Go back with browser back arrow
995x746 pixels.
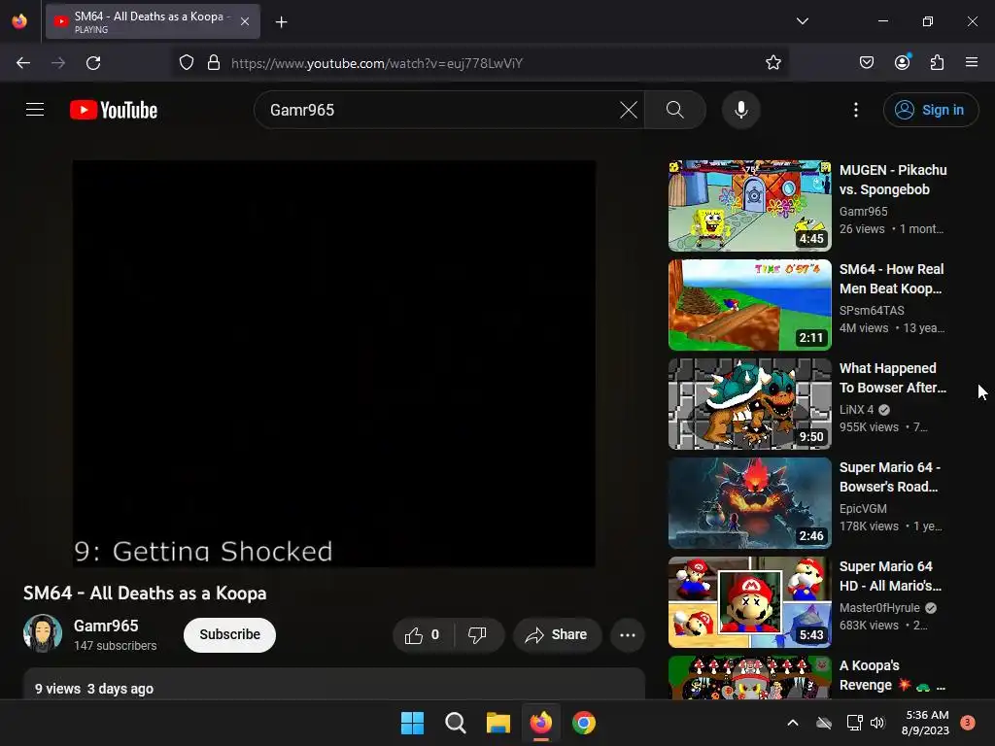tap(23, 63)
